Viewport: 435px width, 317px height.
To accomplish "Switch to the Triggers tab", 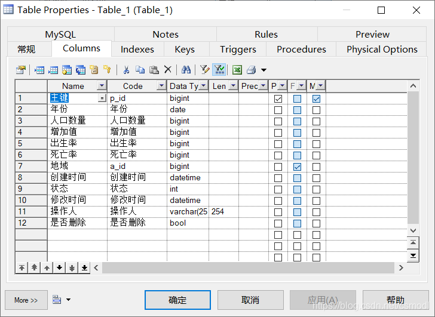I will 238,50.
